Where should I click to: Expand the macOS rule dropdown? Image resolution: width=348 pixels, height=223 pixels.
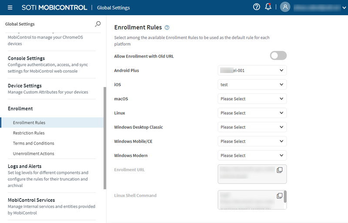point(252,99)
